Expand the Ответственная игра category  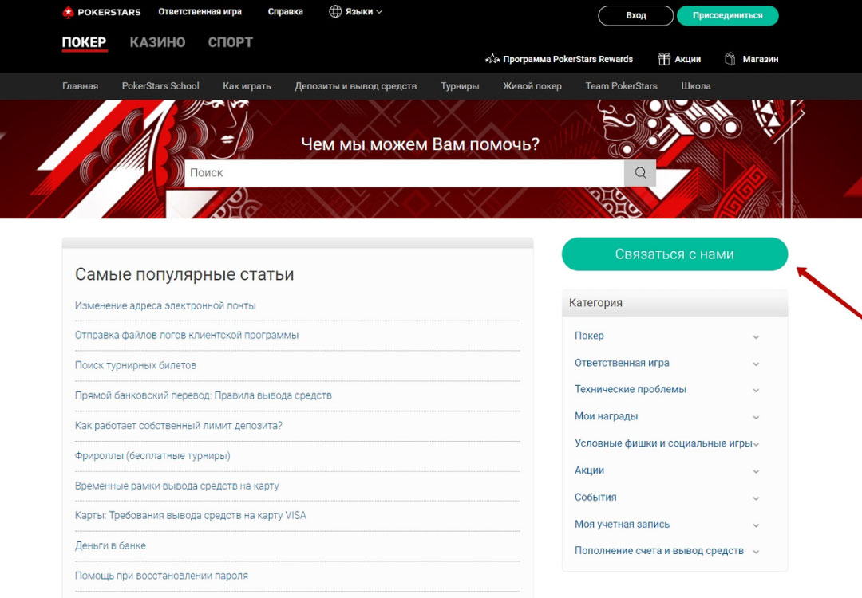pyautogui.click(x=756, y=364)
